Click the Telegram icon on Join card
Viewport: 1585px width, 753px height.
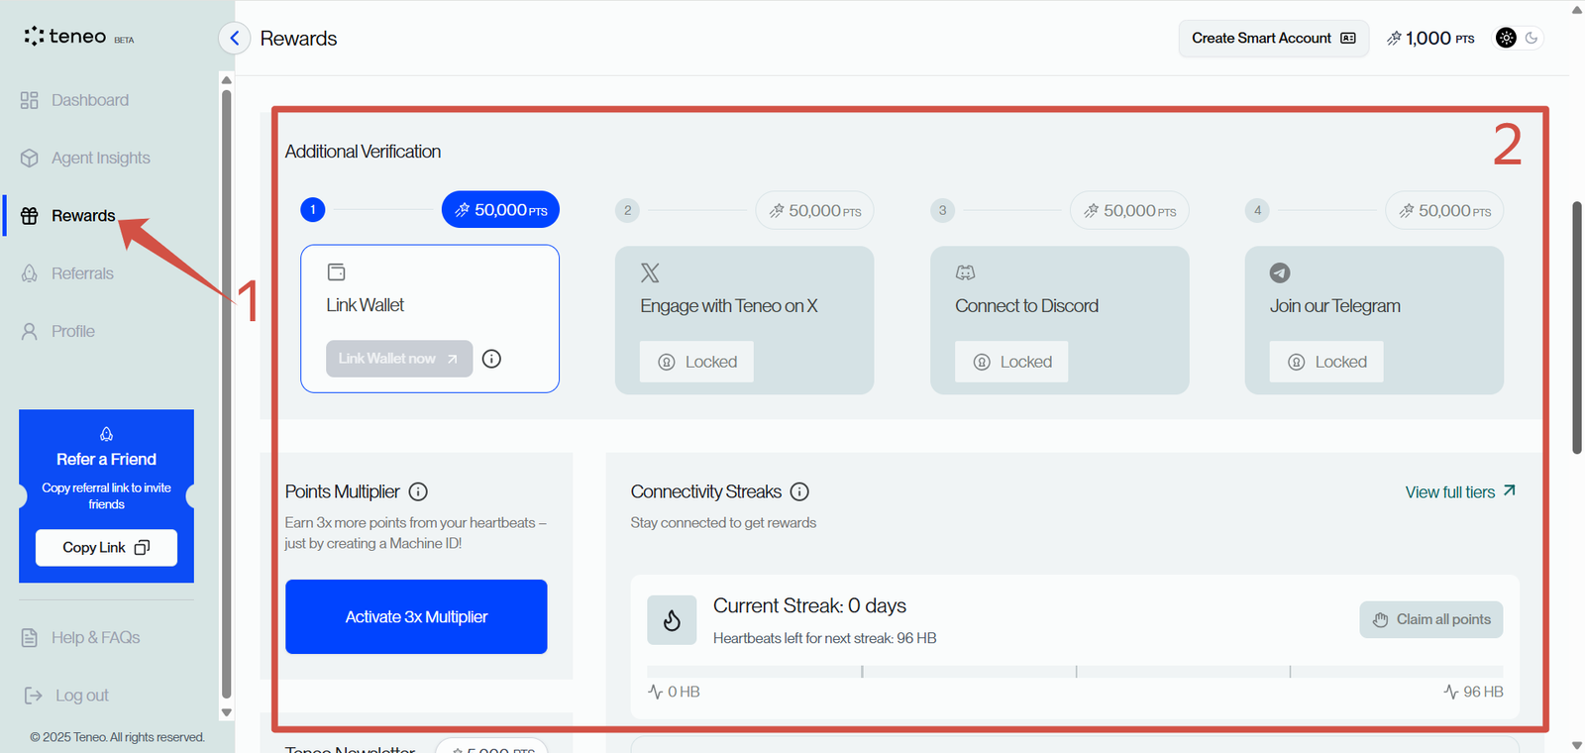[1280, 273]
